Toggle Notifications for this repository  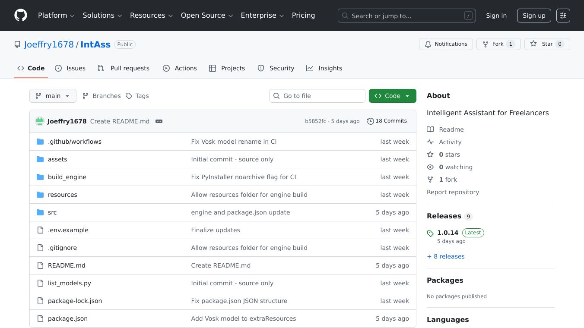[446, 44]
